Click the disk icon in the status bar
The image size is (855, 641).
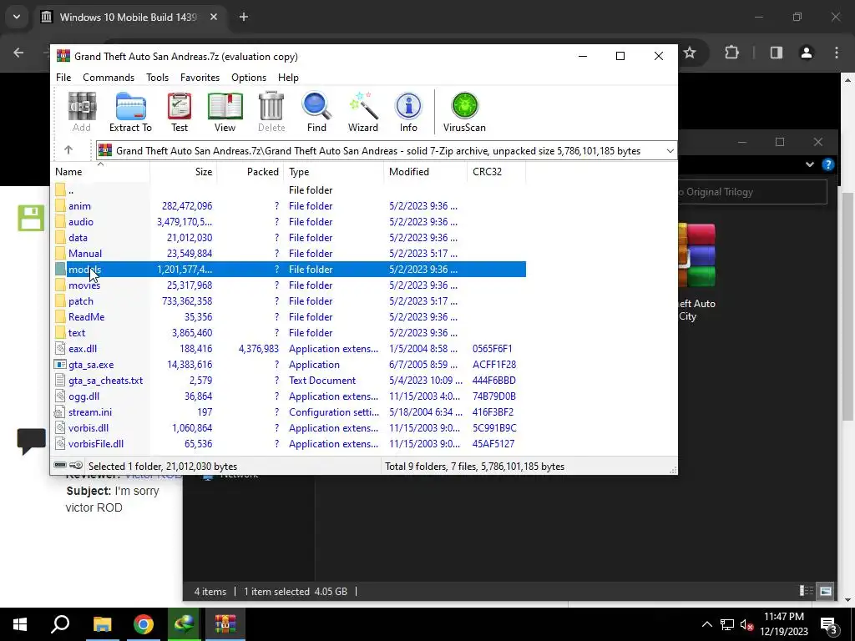[x=60, y=466]
